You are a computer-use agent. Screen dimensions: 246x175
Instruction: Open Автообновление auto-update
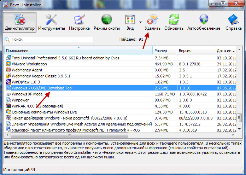[x=203, y=22]
